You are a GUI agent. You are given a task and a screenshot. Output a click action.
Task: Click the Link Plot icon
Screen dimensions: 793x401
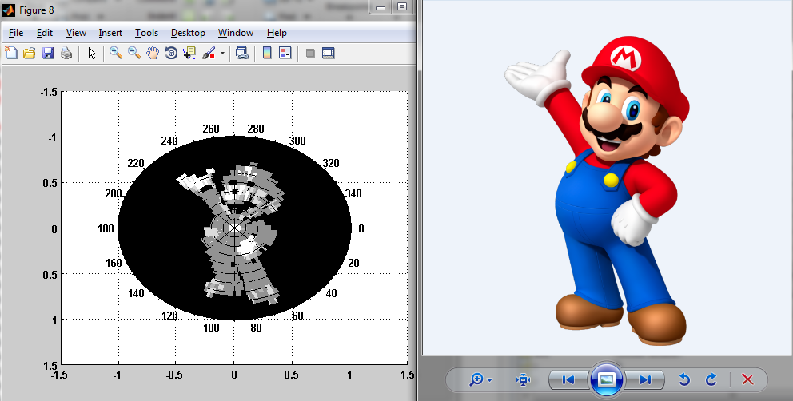[x=241, y=53]
